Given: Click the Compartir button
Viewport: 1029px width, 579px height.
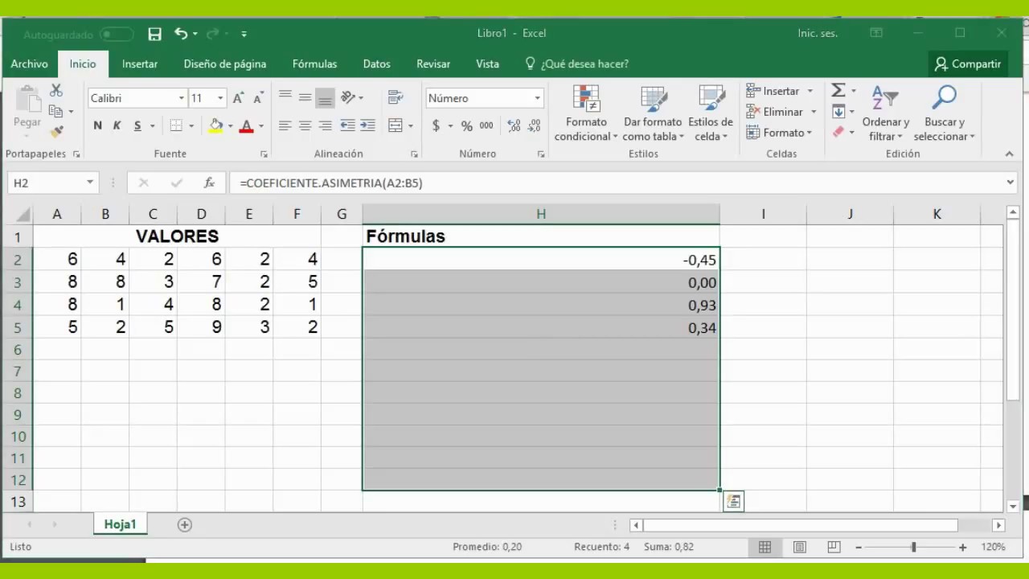Looking at the screenshot, I should click(x=967, y=64).
